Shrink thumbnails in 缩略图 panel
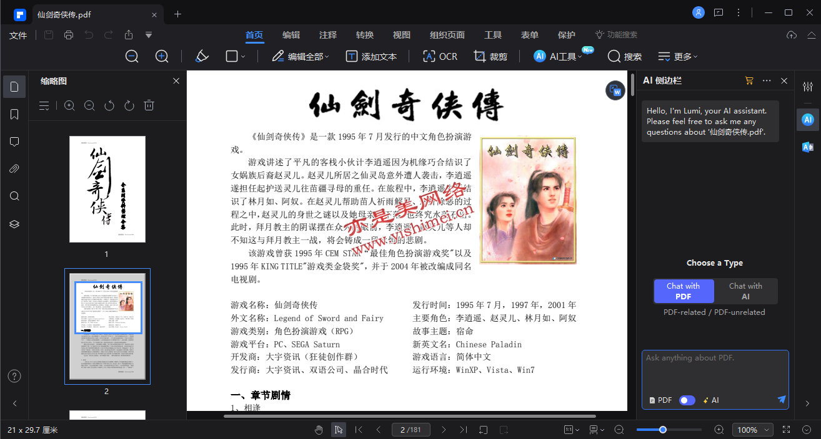The height and width of the screenshot is (439, 821). click(89, 106)
